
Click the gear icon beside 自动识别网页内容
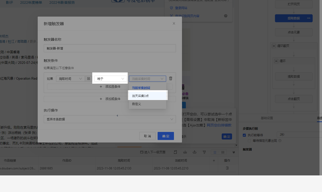point(226,16)
